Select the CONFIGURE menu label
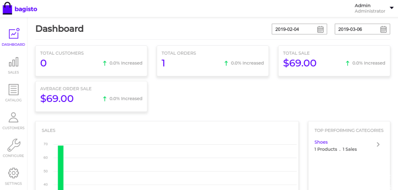Viewport: 398px width, 190px height. (x=13, y=156)
